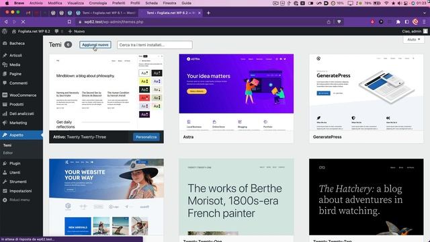This screenshot has width=430, height=242.
Task: Click the Aggiungi nuovo button
Action: (x=95, y=45)
